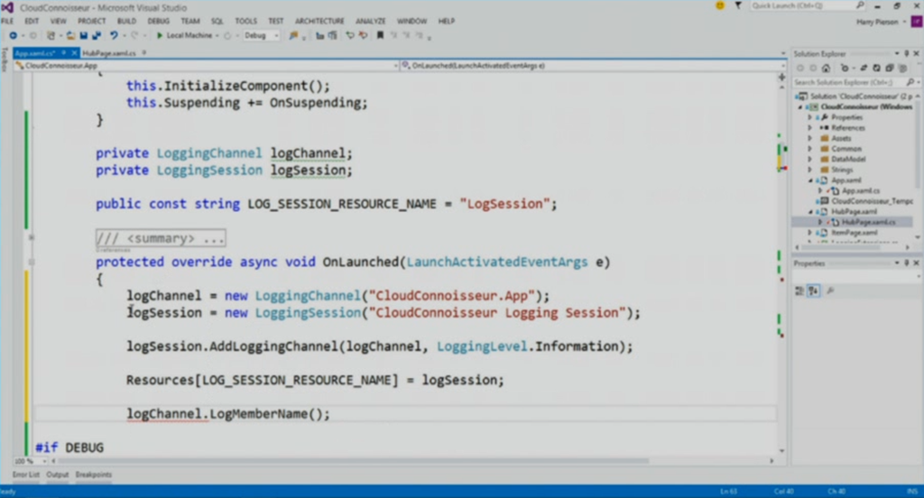This screenshot has height=498, width=924.
Task: Click the Undo arrow icon
Action: point(114,35)
